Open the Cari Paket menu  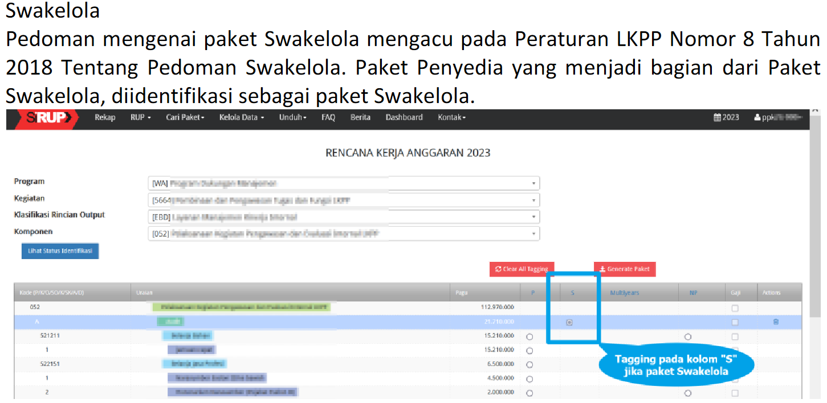[x=185, y=118]
